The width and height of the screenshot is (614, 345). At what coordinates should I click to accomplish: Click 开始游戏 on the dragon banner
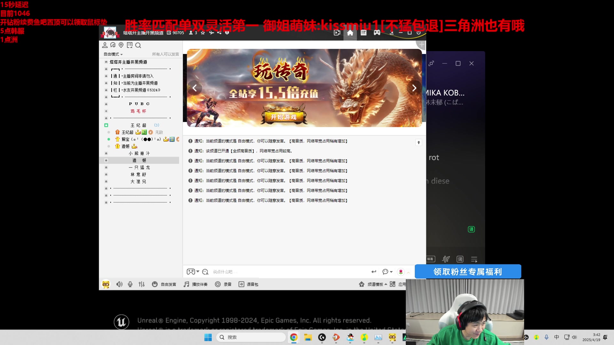click(x=284, y=117)
